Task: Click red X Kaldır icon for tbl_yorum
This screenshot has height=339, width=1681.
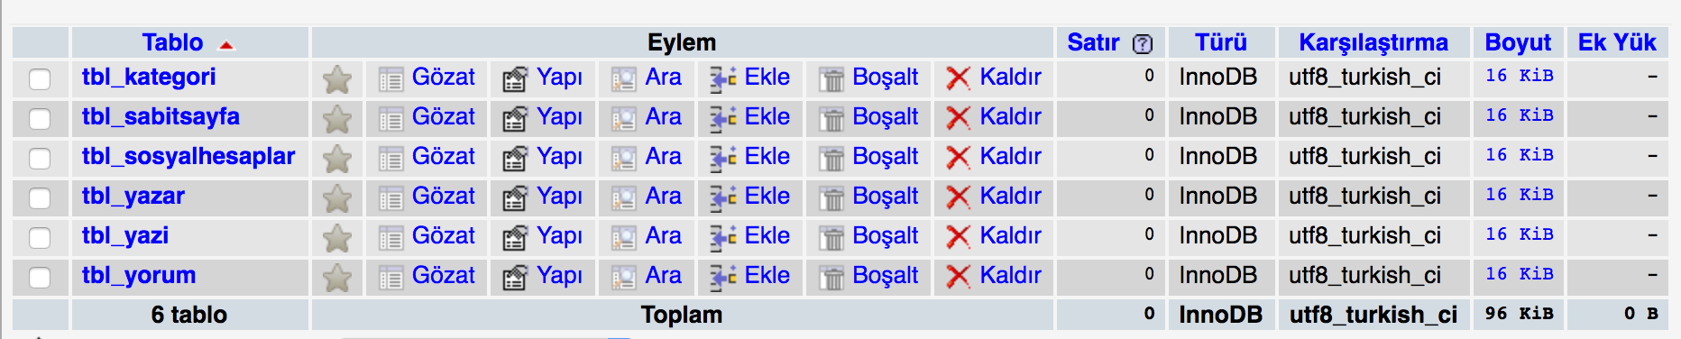Action: pos(958,278)
